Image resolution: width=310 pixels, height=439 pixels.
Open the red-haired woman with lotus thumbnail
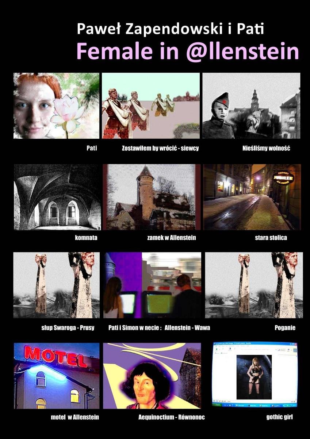(x=56, y=106)
